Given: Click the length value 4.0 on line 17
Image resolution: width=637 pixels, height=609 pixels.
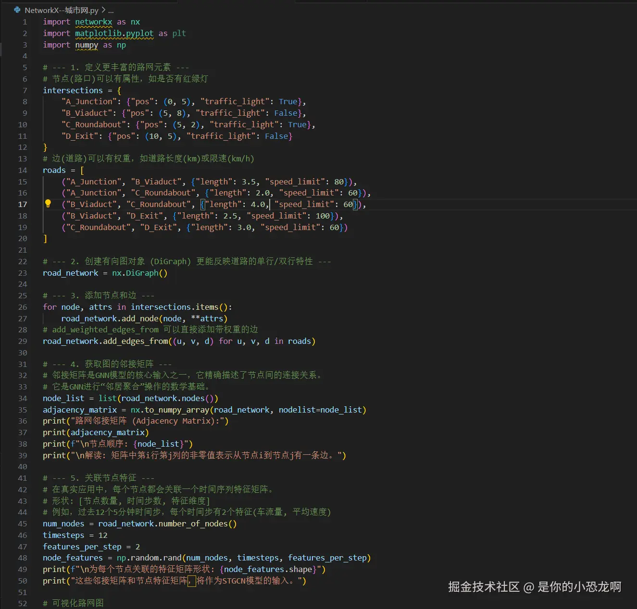Looking at the screenshot, I should 258,205.
